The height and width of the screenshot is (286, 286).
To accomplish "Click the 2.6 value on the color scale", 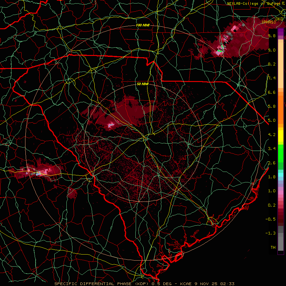I will coord(272,163).
